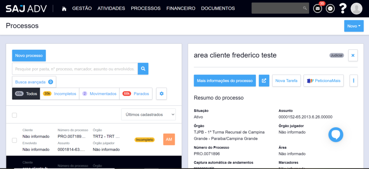Screen dimensions: 369x169
Task: Open the chat support bubble
Action: 336,135
